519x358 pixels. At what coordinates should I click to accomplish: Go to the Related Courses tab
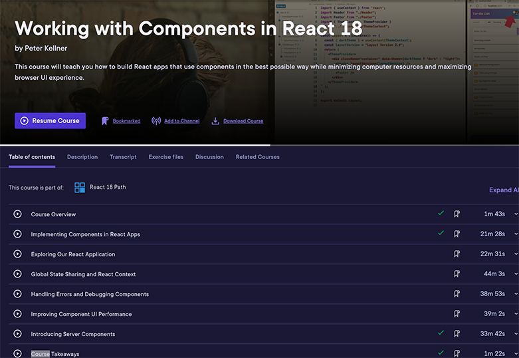[x=258, y=157]
